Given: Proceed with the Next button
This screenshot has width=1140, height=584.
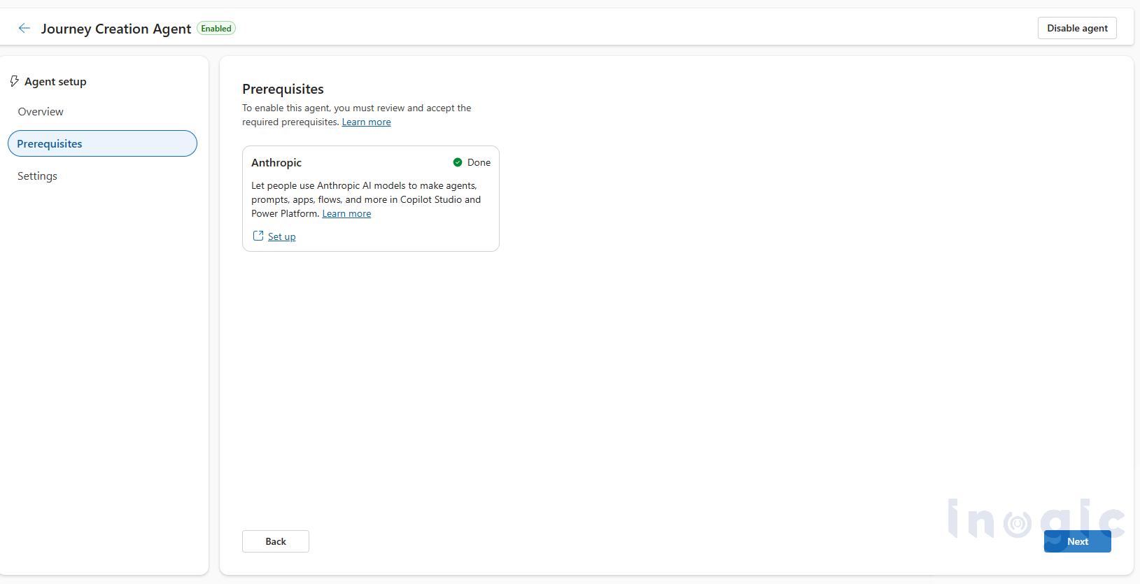Looking at the screenshot, I should click(1078, 541).
